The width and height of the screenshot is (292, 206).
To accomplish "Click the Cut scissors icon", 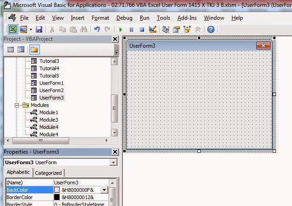I will pyautogui.click(x=52, y=29).
